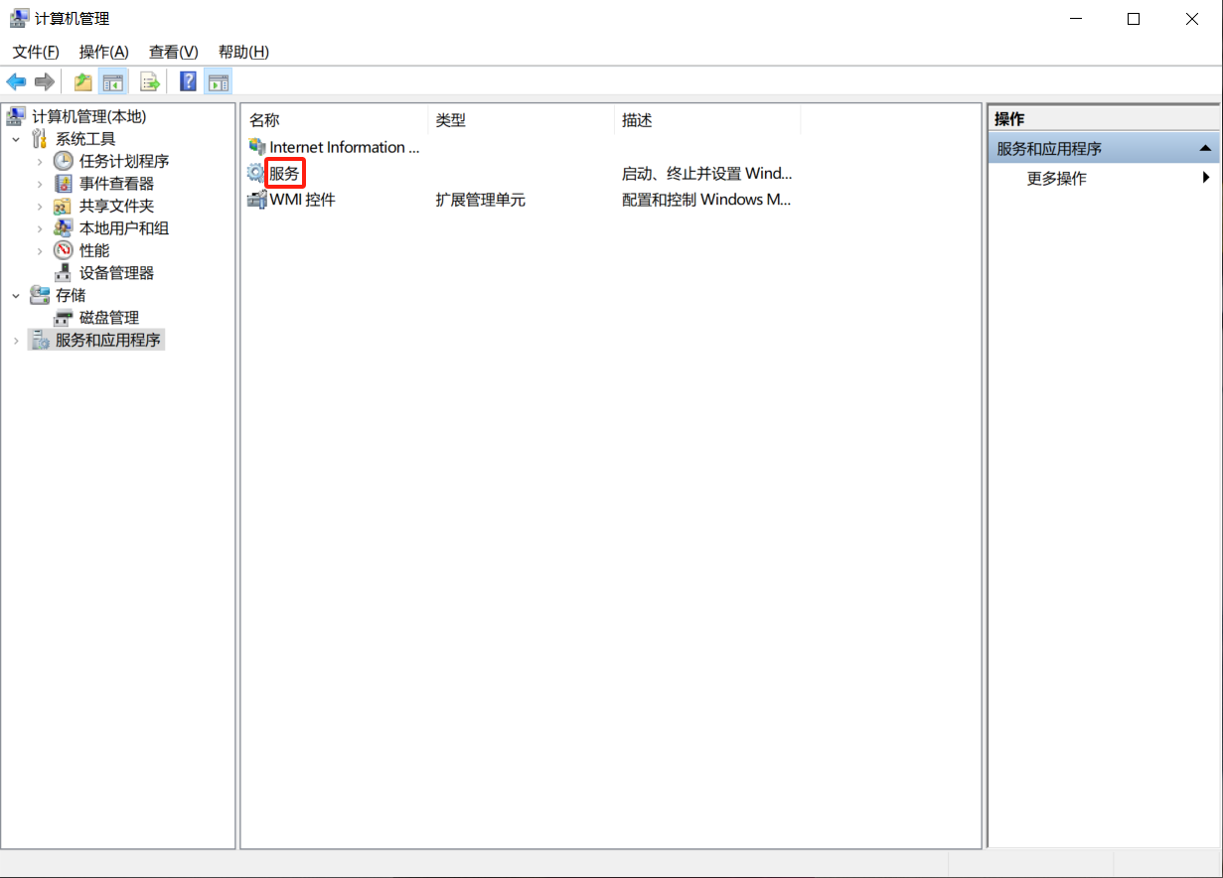Viewport: 1223px width, 878px height.
Task: Select the WMI 控件 icon
Action: [256, 199]
